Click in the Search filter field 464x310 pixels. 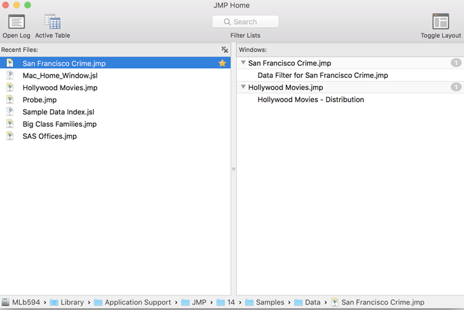click(246, 22)
